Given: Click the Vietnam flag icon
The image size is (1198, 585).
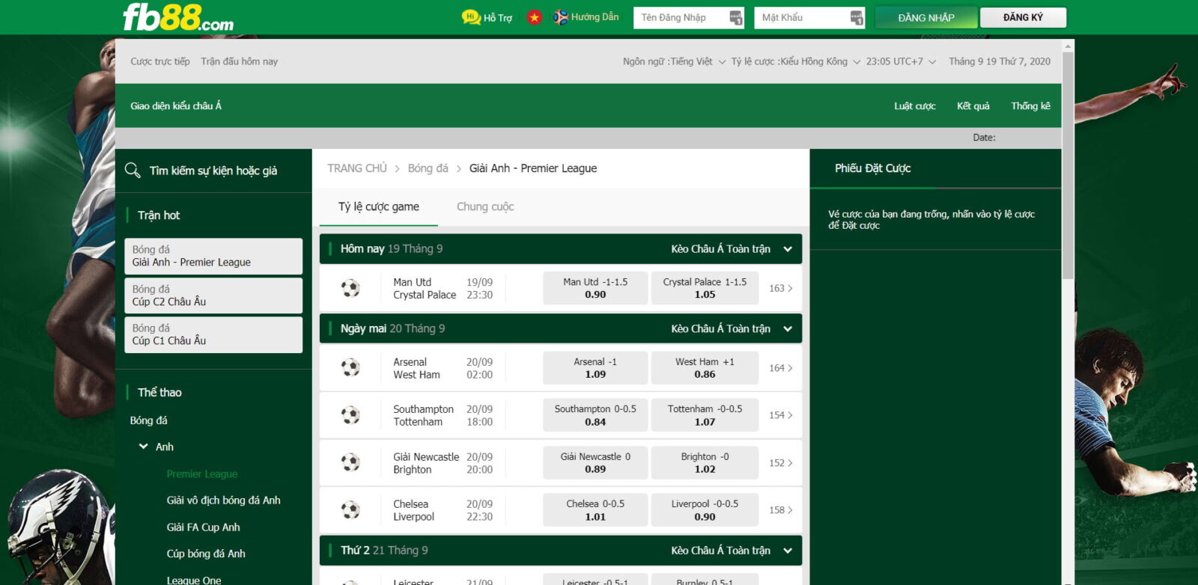Looking at the screenshot, I should (534, 17).
